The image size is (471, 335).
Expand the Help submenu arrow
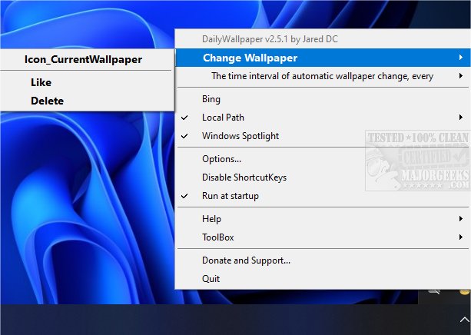(460, 219)
